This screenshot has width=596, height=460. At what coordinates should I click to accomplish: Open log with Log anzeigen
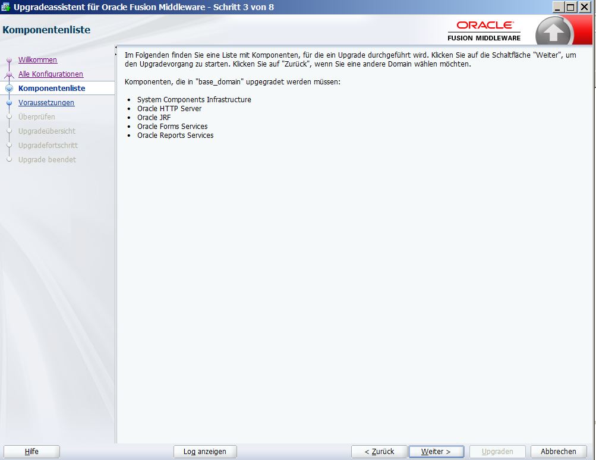[x=205, y=451]
